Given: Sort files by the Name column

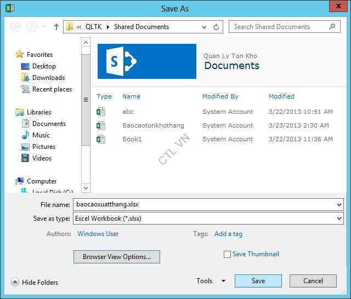Looking at the screenshot, I should (131, 96).
